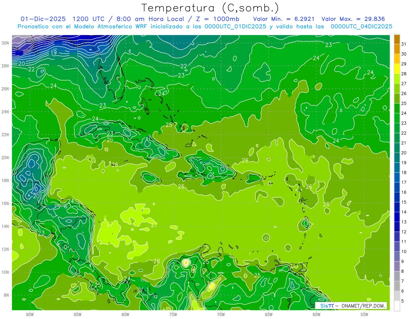Click the 30N latitude axis label

tap(5, 43)
